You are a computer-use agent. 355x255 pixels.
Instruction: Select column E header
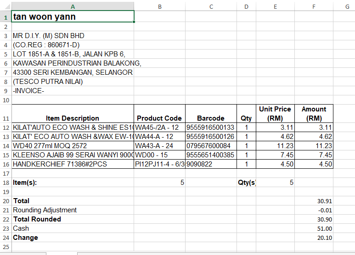tap(275, 7)
